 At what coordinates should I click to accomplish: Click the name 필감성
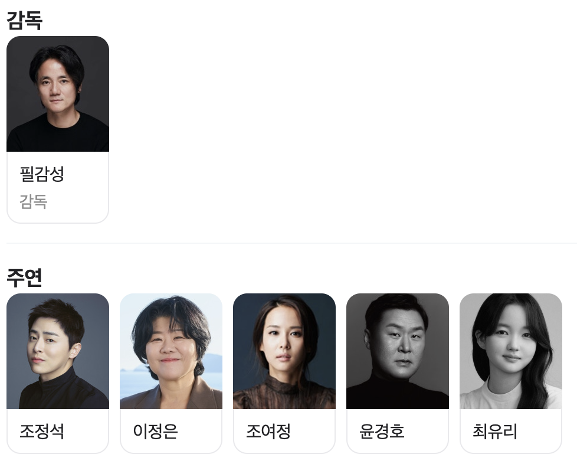(x=42, y=174)
